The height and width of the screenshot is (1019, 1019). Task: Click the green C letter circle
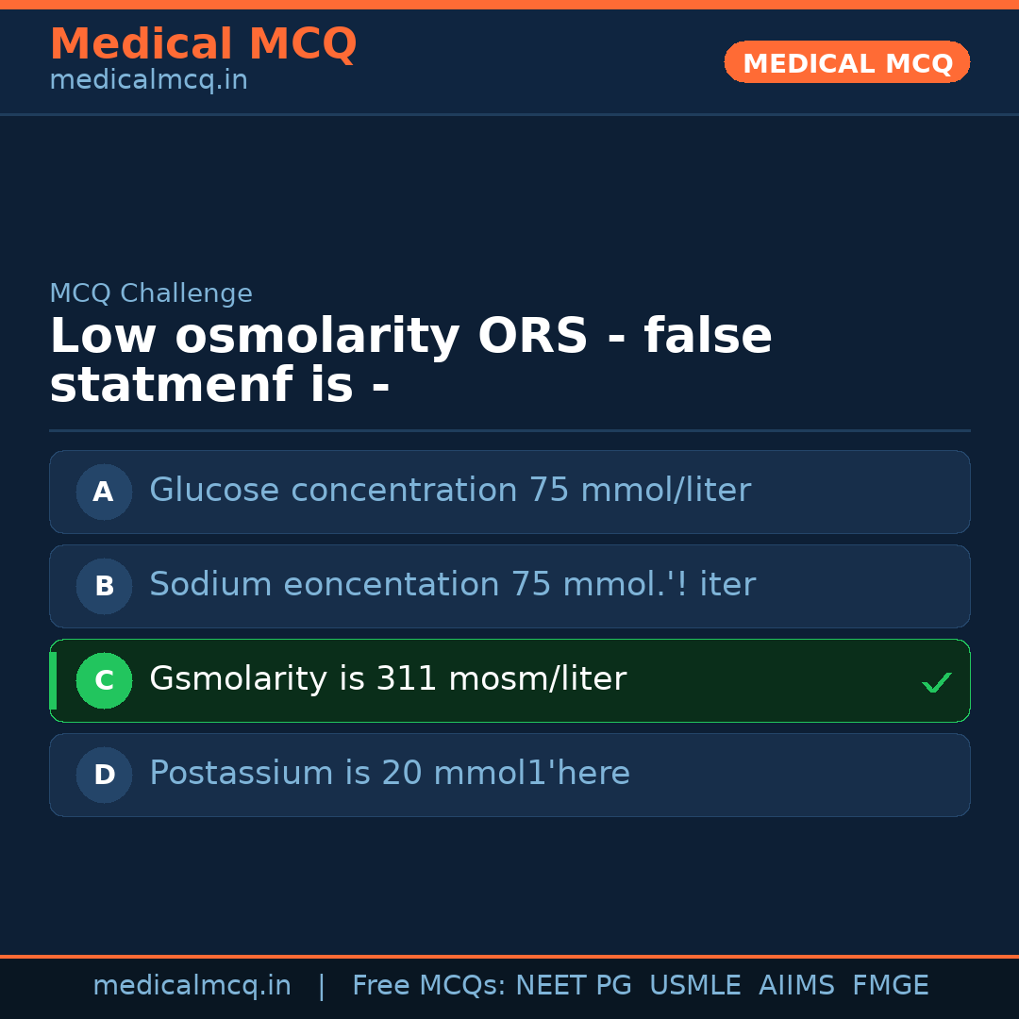[104, 680]
